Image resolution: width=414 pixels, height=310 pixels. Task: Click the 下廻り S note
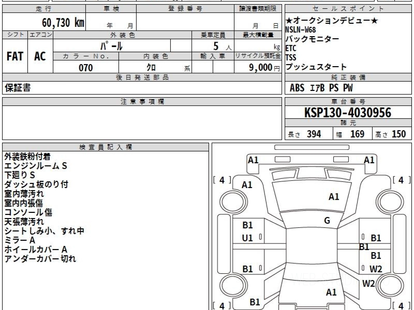(x=19, y=175)
